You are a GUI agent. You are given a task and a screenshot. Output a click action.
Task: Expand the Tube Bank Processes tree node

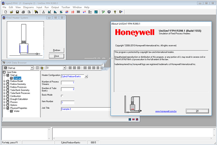(x=4, y=93)
